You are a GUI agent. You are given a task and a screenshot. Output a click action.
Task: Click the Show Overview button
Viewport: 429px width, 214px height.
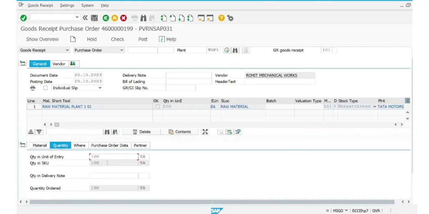43,39
